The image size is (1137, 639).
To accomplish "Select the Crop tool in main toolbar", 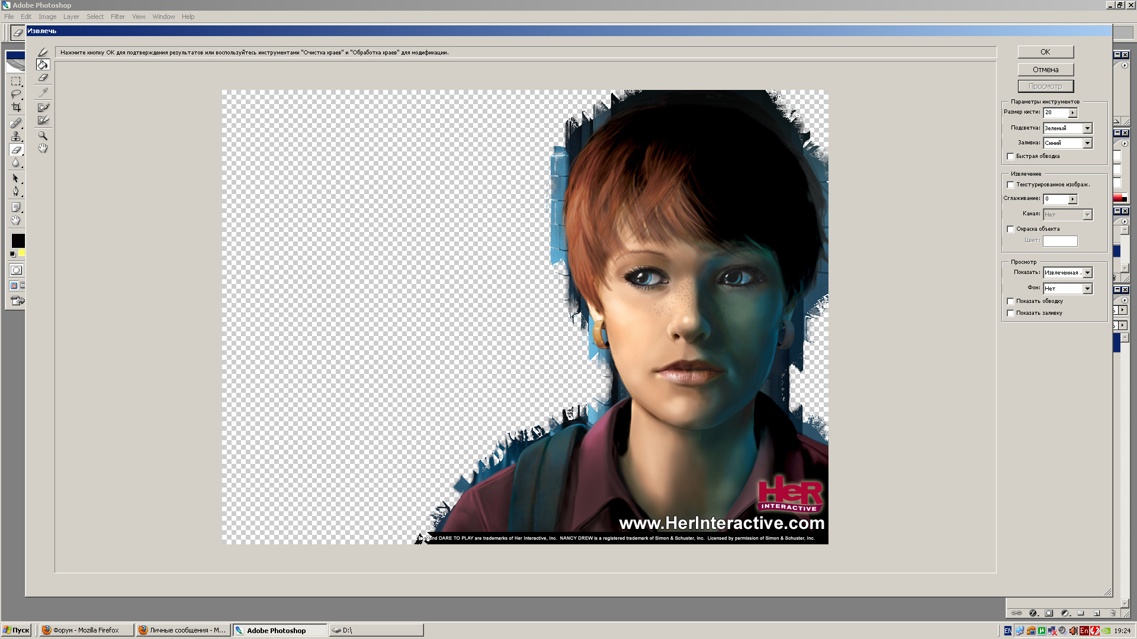I will click(x=16, y=107).
